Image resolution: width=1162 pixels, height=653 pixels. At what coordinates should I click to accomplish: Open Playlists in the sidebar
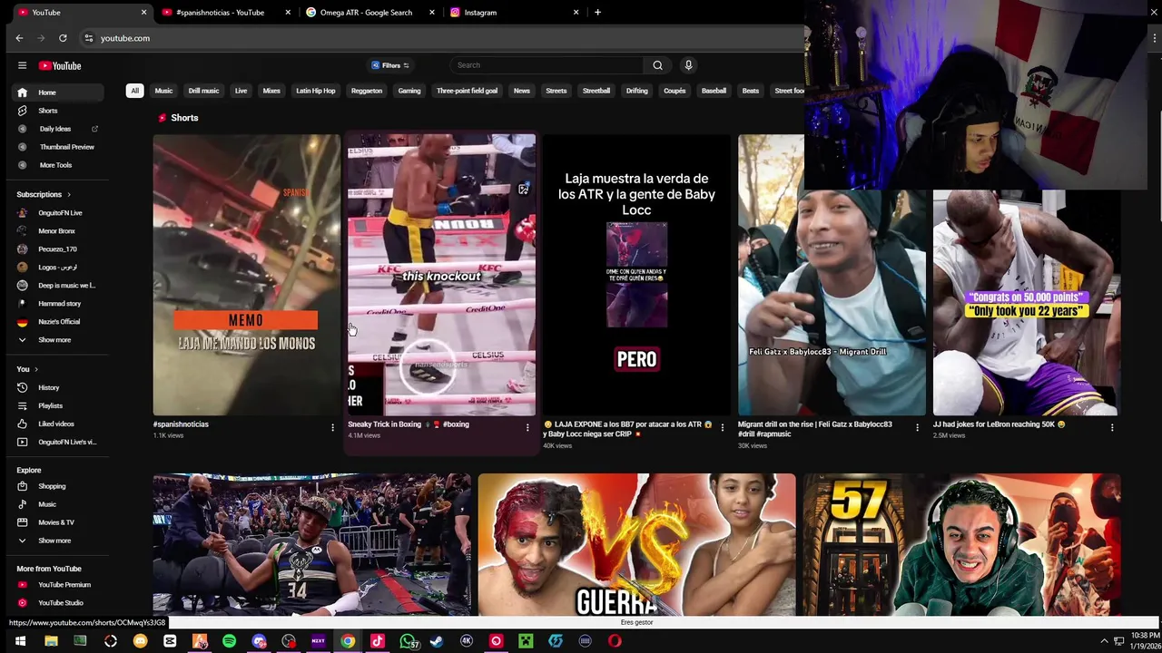coord(58,405)
